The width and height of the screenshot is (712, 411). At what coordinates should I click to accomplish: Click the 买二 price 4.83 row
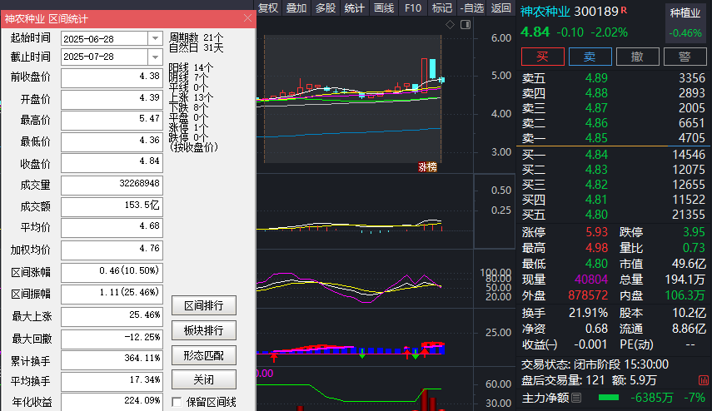614,170
